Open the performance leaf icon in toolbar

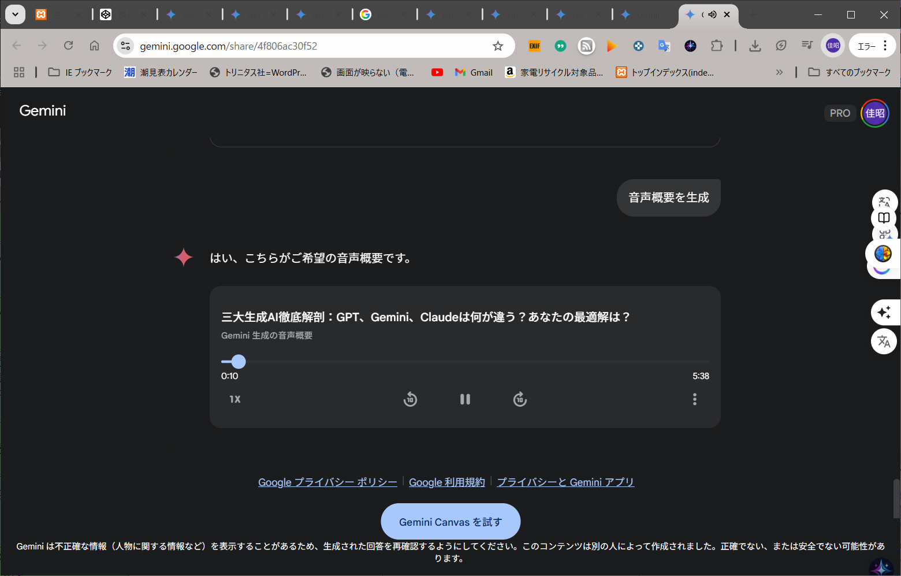(x=781, y=46)
